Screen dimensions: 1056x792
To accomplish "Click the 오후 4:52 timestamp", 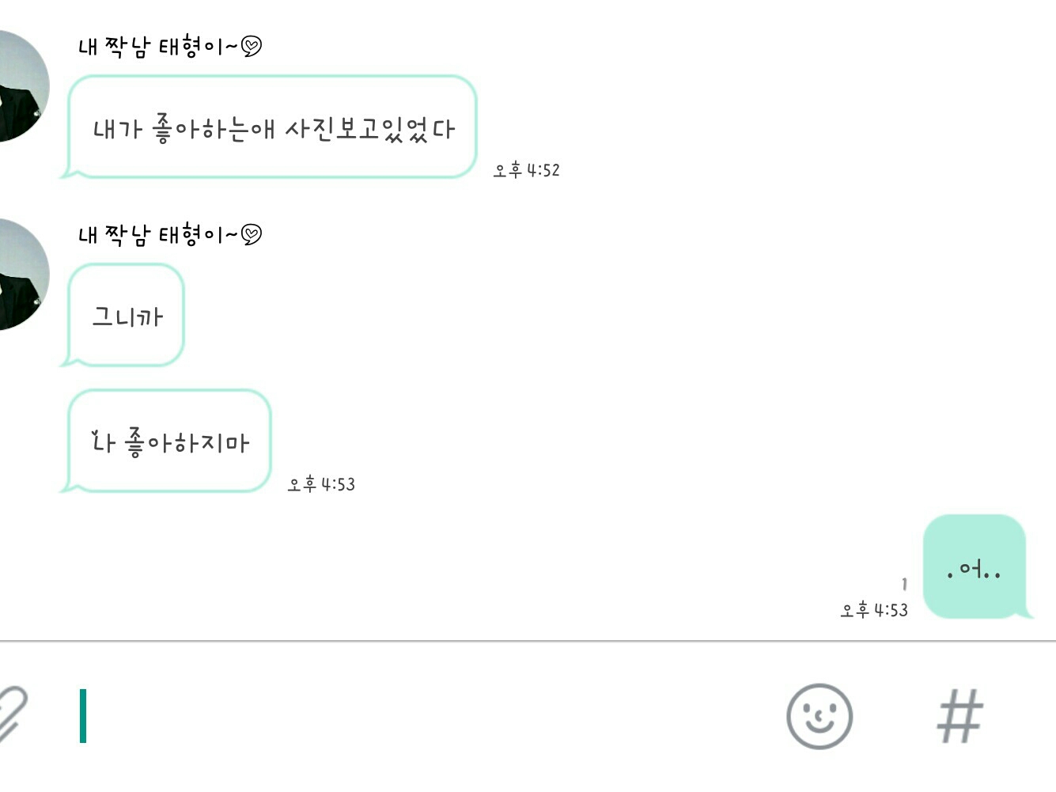I will pyautogui.click(x=526, y=170).
